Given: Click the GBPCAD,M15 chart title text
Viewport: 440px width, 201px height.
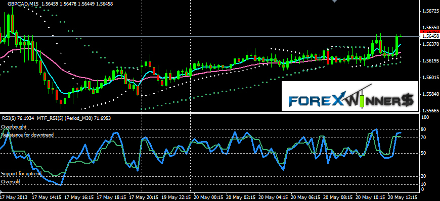Looking at the screenshot, I should pos(24,4).
